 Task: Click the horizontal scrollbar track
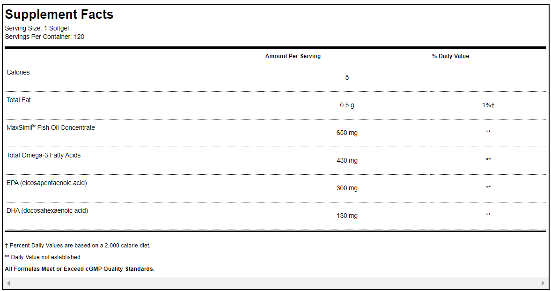275,283
